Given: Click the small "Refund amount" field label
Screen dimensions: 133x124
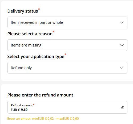Looking at the screenshot, I should tap(22, 105).
